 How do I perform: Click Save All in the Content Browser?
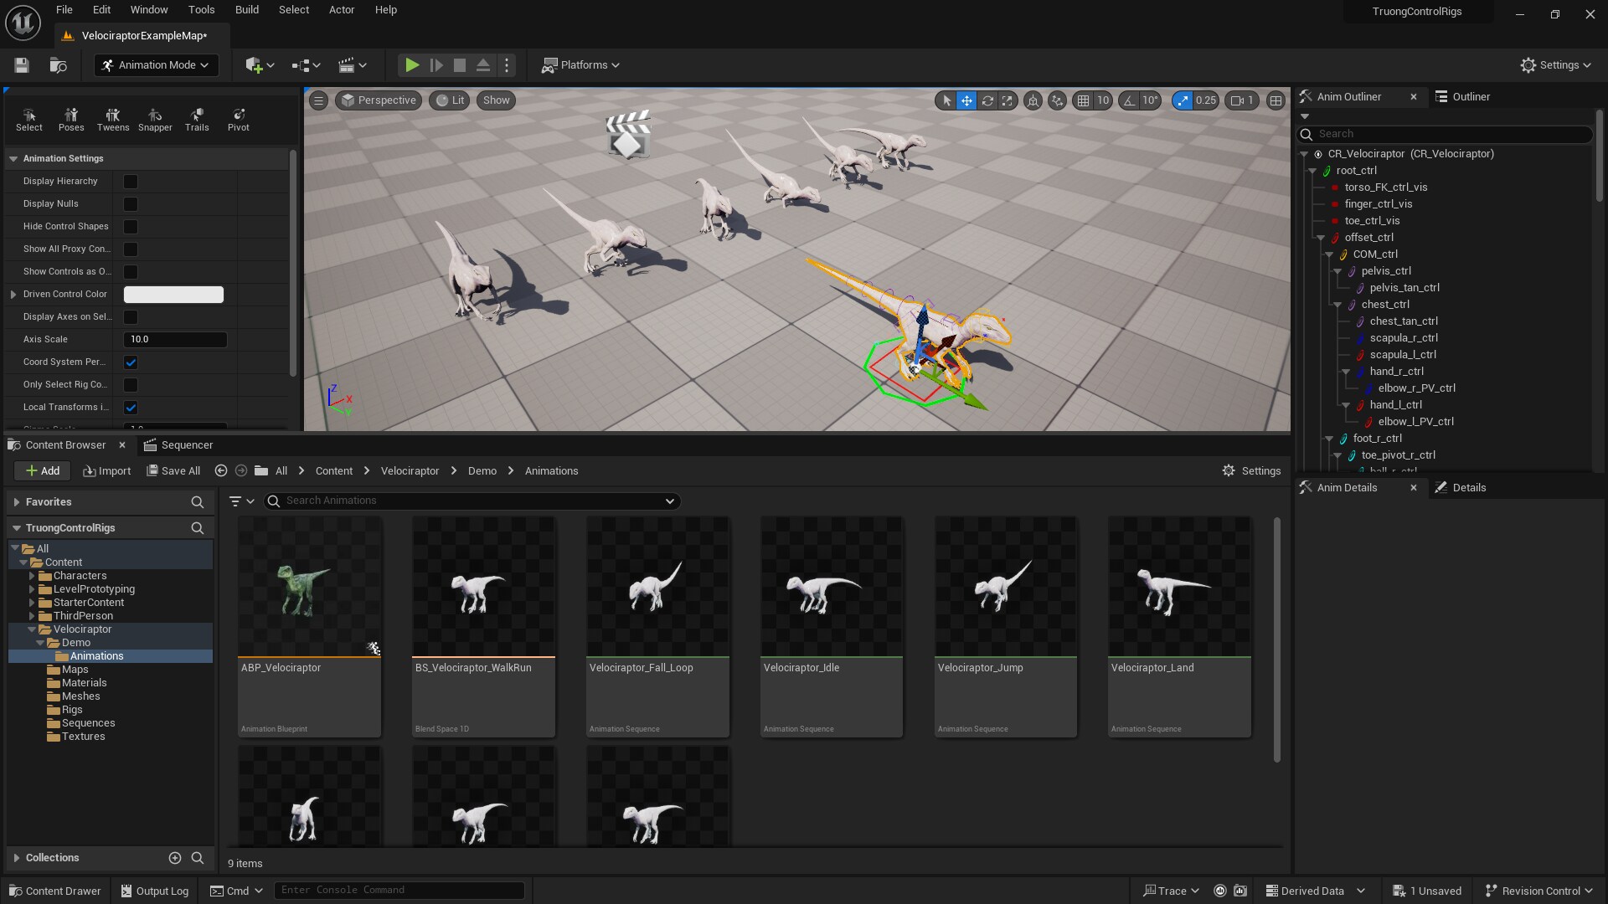[x=173, y=470]
